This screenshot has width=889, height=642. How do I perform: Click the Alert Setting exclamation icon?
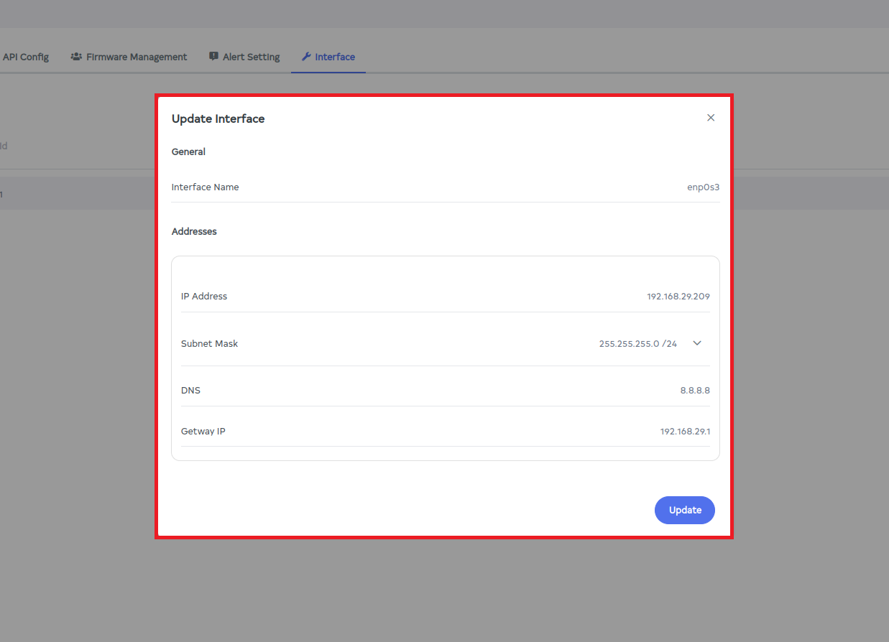213,57
